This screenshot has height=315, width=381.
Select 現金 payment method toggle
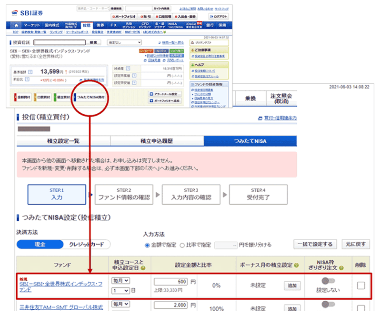(x=40, y=245)
